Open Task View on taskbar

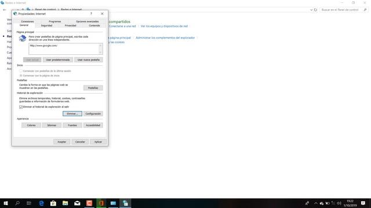tap(29, 203)
